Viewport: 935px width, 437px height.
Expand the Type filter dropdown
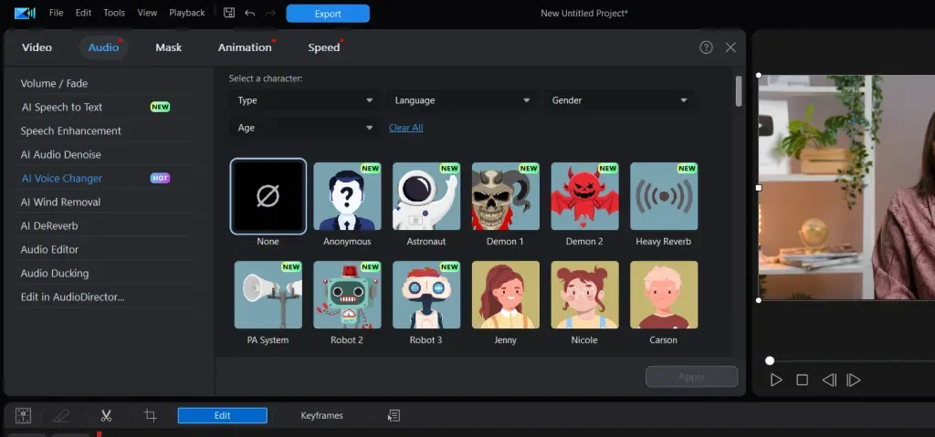pos(304,100)
